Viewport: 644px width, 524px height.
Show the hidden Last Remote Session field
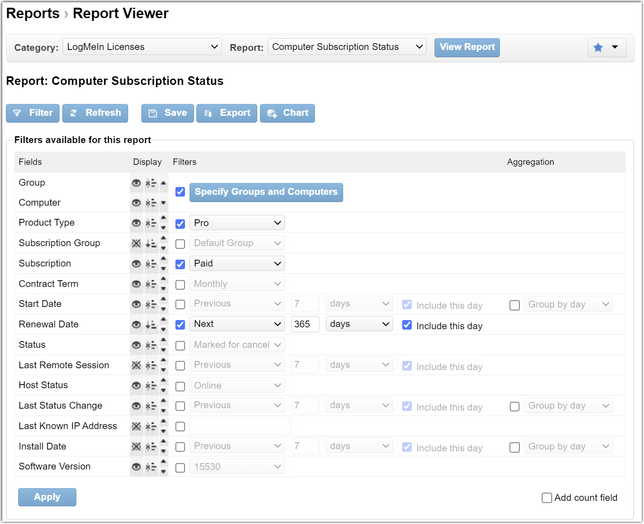(136, 366)
